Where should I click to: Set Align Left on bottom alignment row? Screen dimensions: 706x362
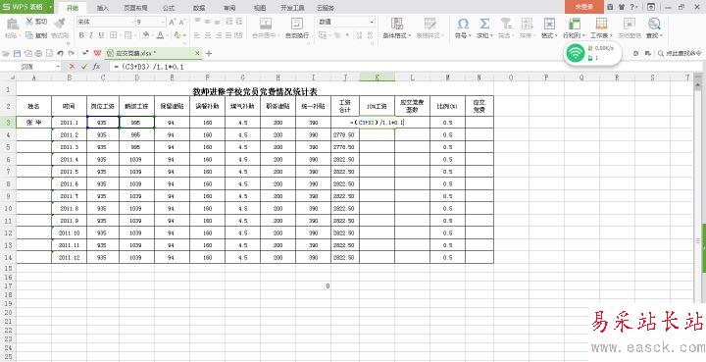click(197, 34)
